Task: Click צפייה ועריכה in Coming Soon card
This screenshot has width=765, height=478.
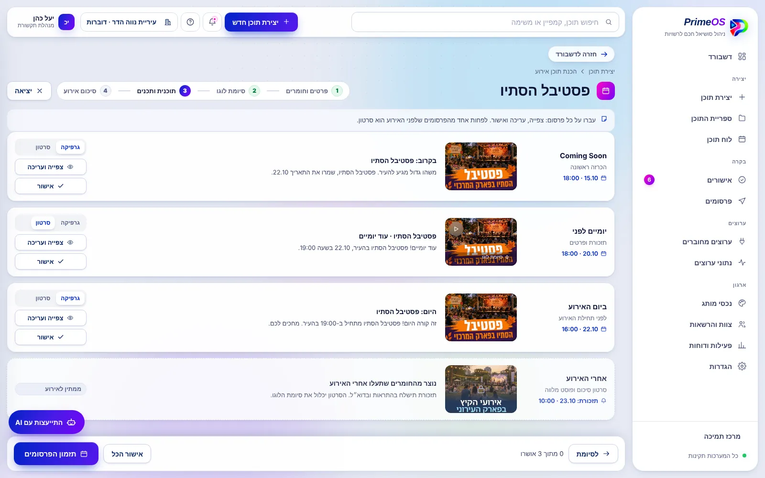Action: click(x=51, y=167)
